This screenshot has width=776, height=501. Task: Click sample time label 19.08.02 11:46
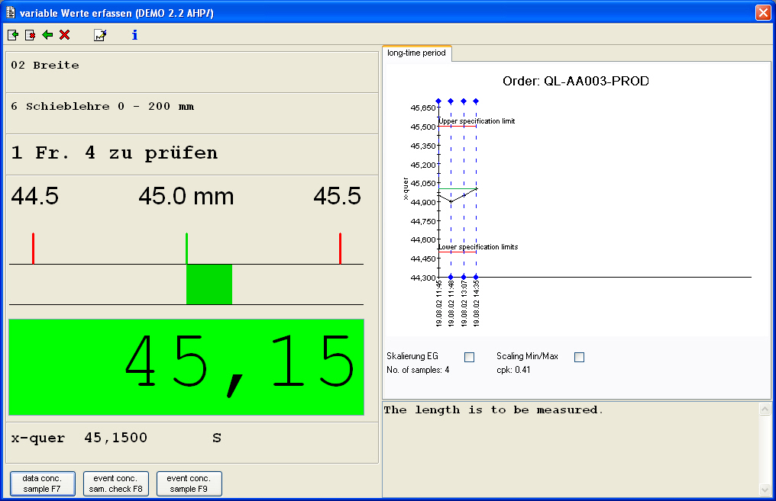(x=438, y=303)
